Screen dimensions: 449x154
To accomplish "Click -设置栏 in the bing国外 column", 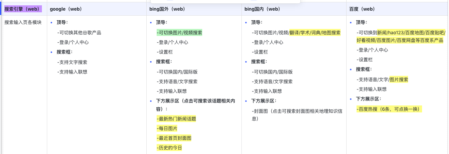I will (x=165, y=52).
